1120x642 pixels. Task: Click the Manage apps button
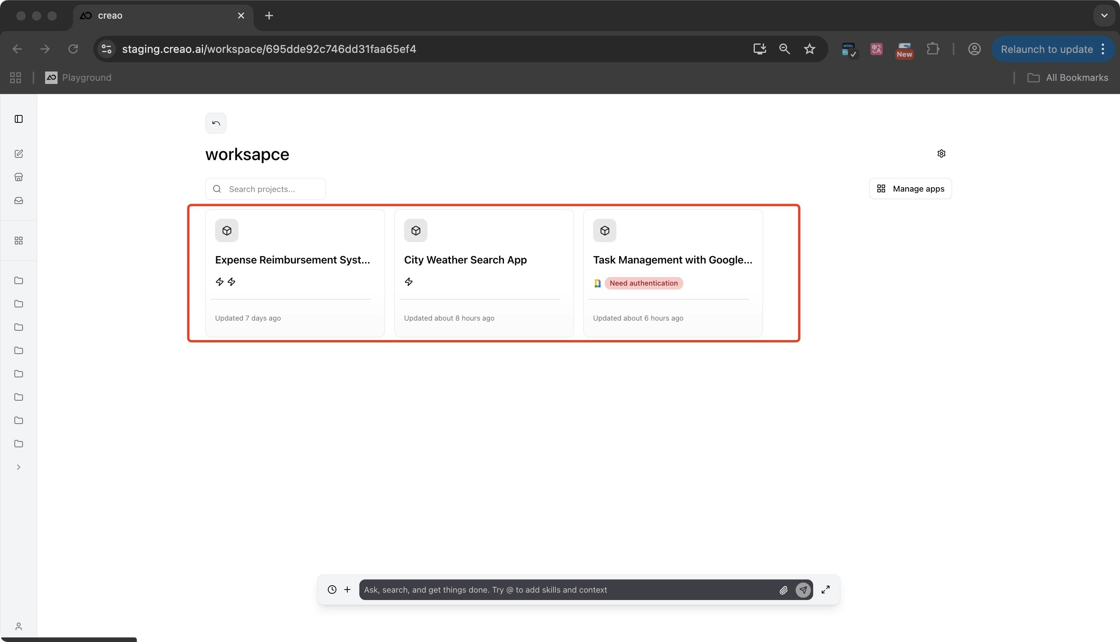pyautogui.click(x=910, y=189)
